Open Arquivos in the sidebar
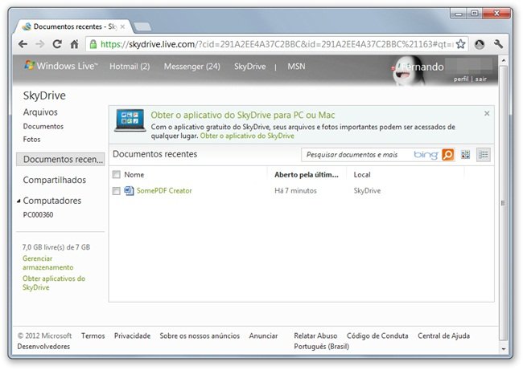Screen dimensions: 523x370 point(40,112)
